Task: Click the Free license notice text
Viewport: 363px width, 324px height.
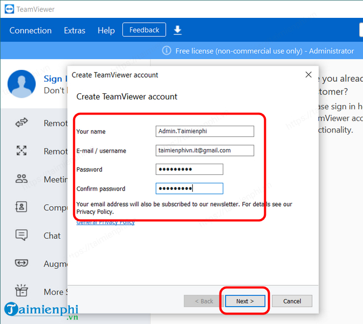Action: coord(265,51)
